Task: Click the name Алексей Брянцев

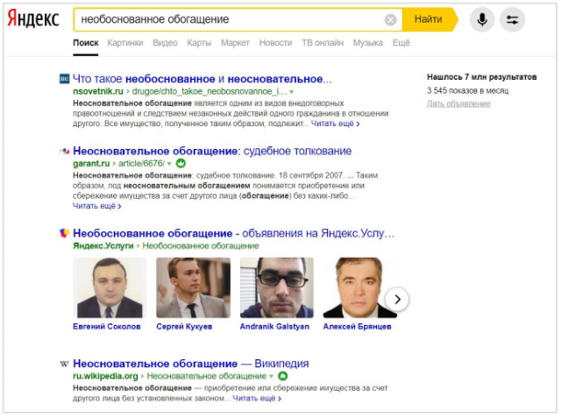Action: pos(357,327)
